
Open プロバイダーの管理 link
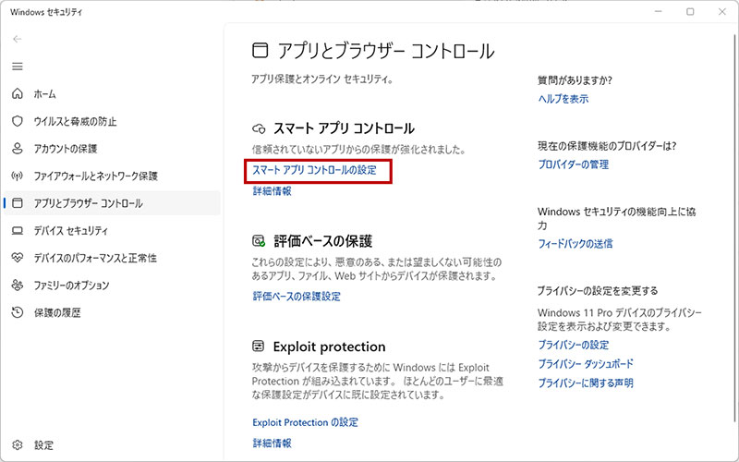[x=573, y=164]
